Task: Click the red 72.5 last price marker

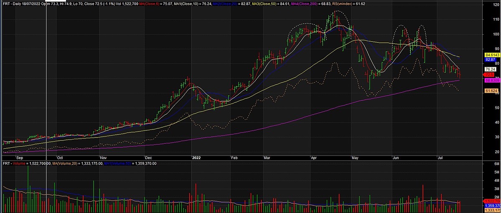Action: [x=489, y=75]
